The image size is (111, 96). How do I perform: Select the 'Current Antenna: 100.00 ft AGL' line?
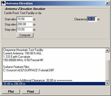pos(54,53)
